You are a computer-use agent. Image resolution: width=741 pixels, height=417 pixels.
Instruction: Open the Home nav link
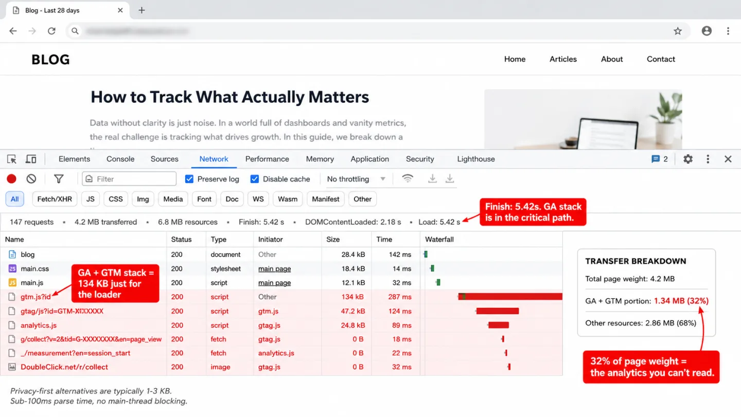click(x=515, y=59)
